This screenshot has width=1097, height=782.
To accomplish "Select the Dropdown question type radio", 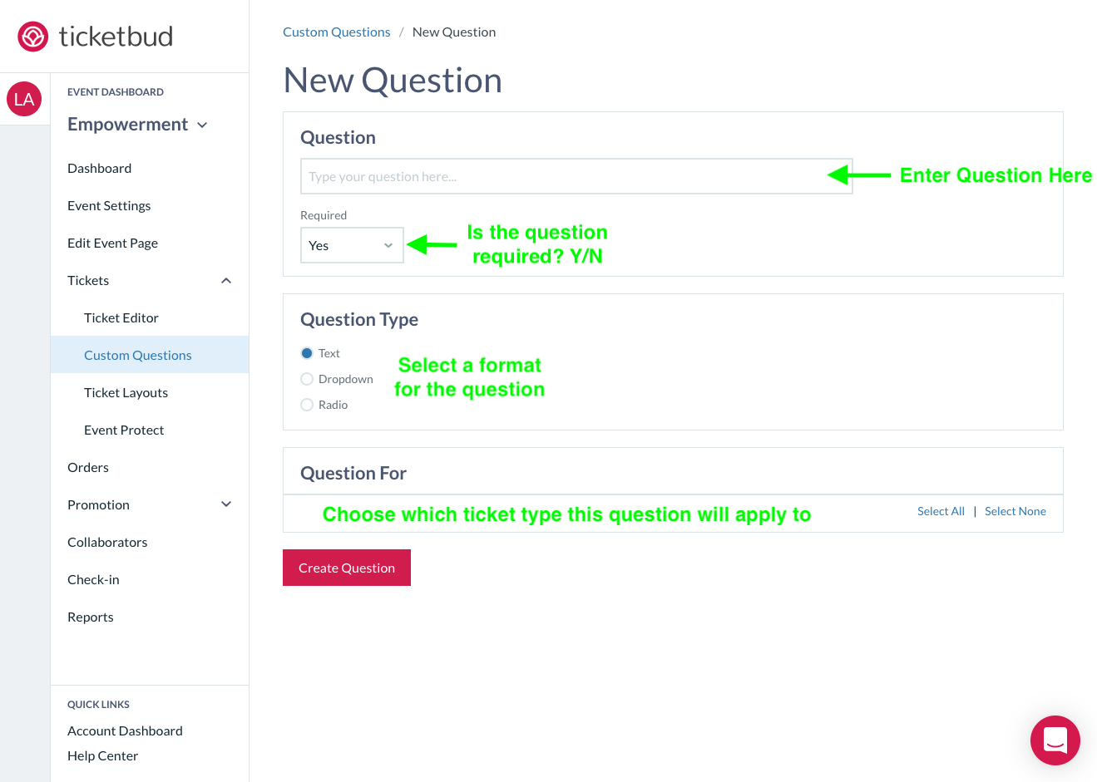I will pos(307,379).
